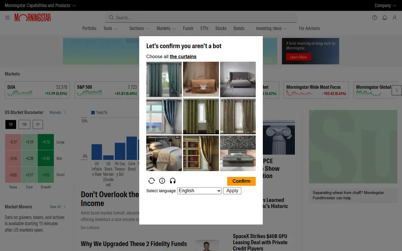Image resolution: width=402 pixels, height=251 pixels.
Task: Open Dan Lefkovitz author name
Action: (90, 227)
